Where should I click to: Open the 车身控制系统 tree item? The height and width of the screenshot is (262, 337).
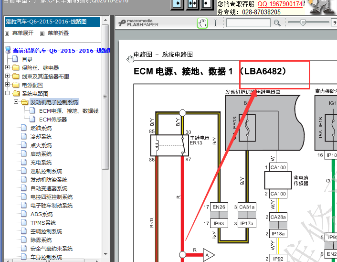point(46,257)
